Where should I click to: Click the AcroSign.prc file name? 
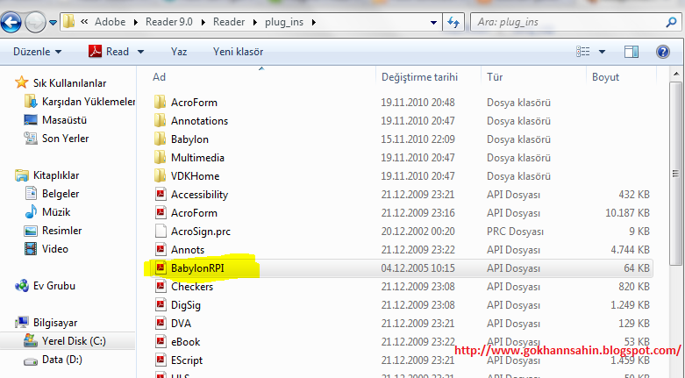click(x=201, y=232)
